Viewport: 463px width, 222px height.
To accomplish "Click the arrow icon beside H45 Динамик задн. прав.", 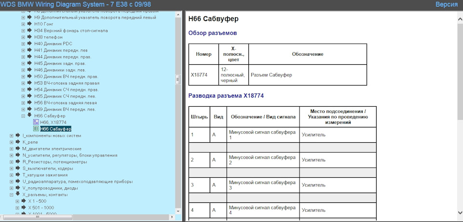I will click(x=29, y=63).
